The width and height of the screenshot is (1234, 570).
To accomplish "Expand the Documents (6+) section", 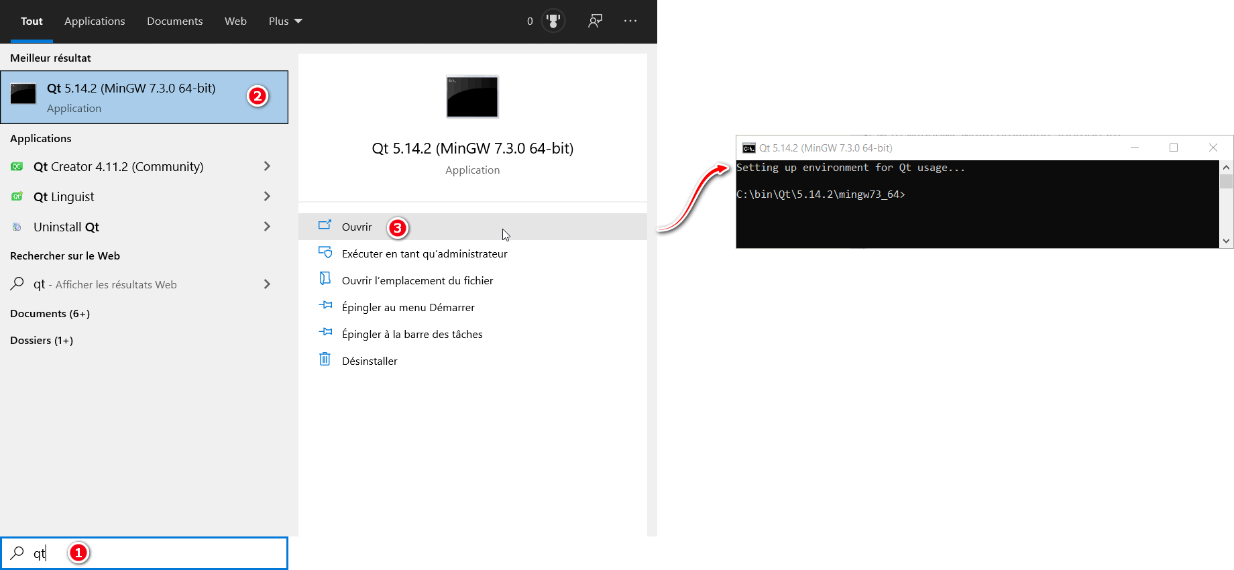I will click(x=50, y=313).
